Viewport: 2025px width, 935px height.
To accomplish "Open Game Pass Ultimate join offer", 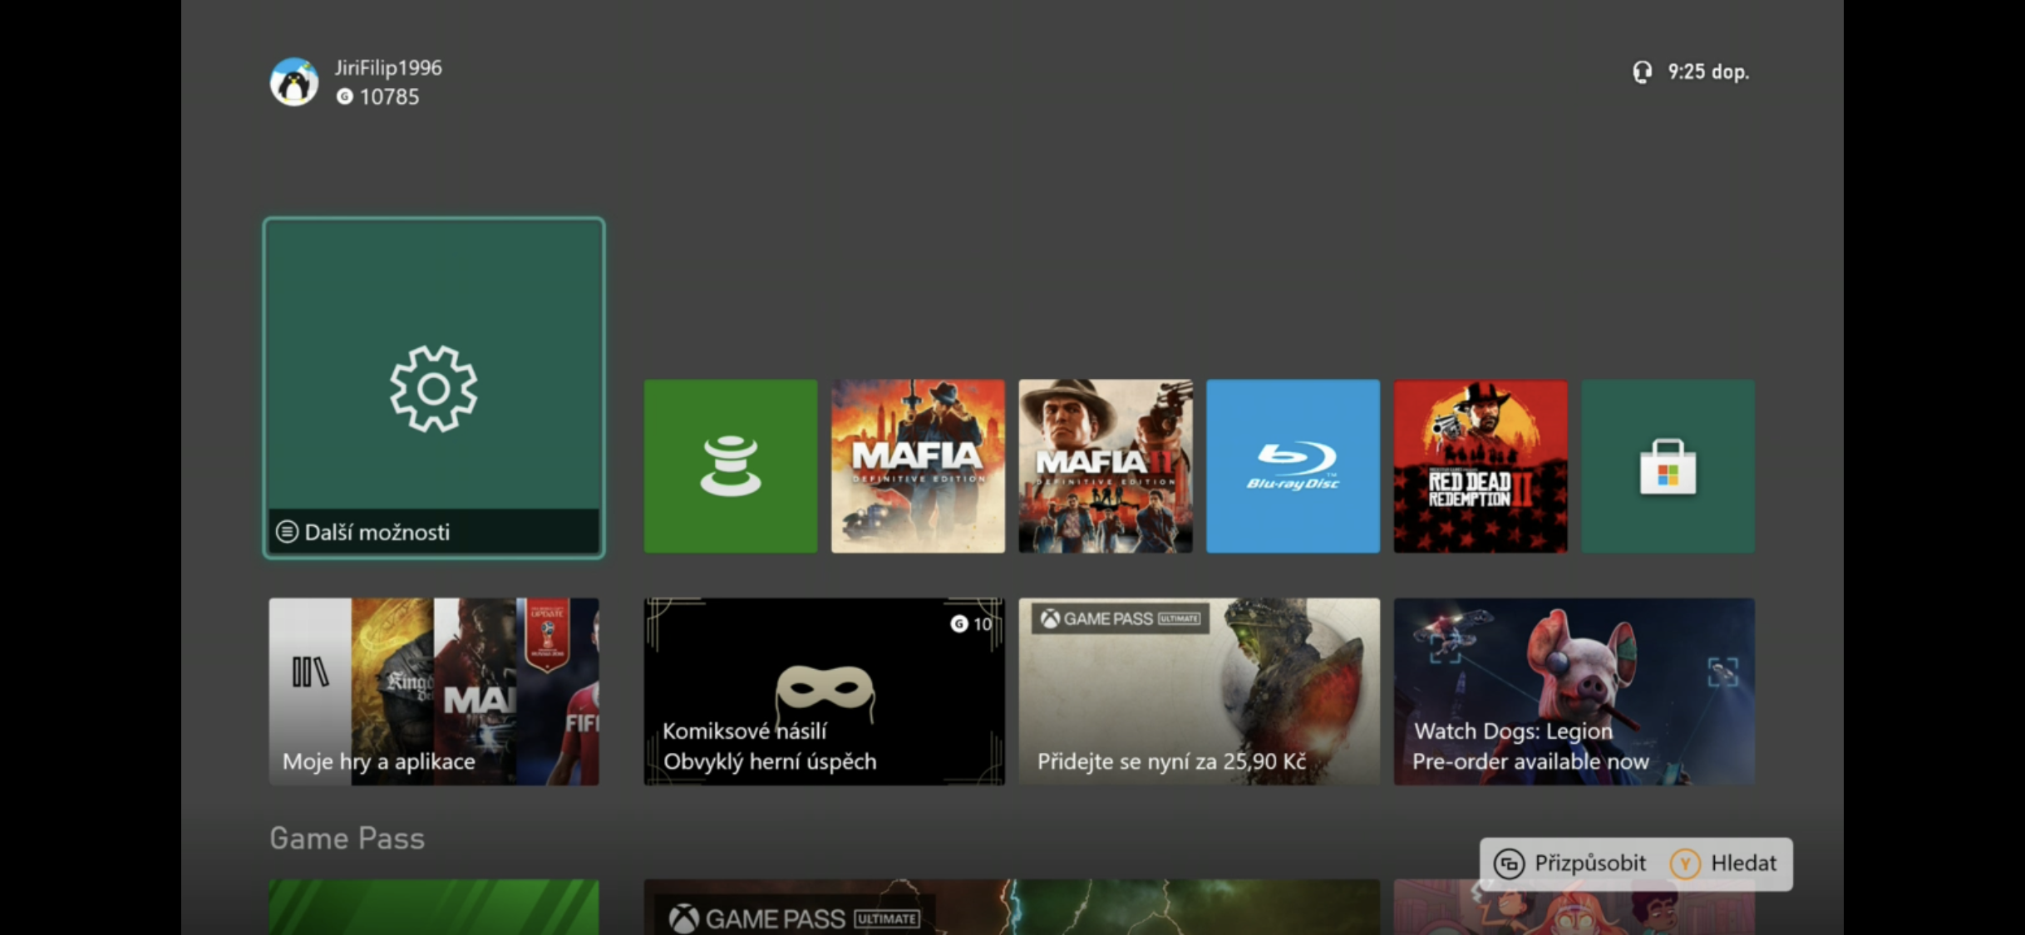I will click(1199, 691).
